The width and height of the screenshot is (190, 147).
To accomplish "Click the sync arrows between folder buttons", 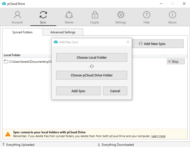I will (92, 66).
